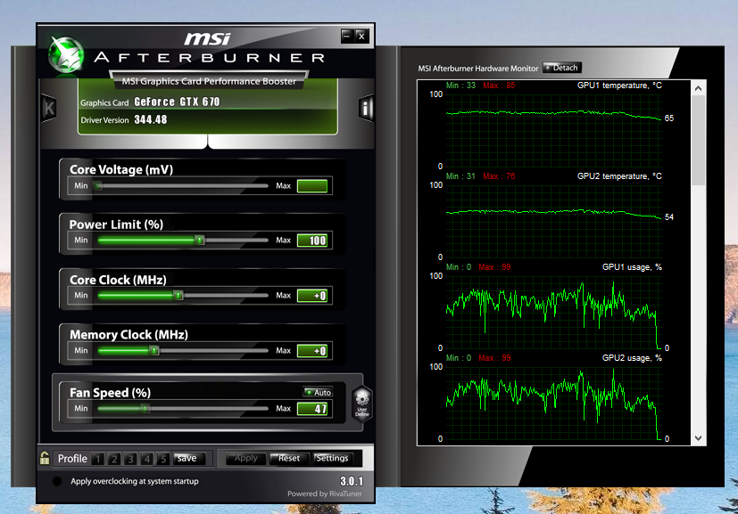Click the GPU1 temperature graph
738x514 pixels.
click(x=554, y=130)
